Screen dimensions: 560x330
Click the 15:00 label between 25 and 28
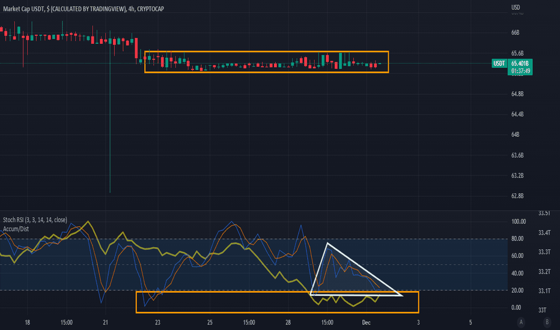249,323
